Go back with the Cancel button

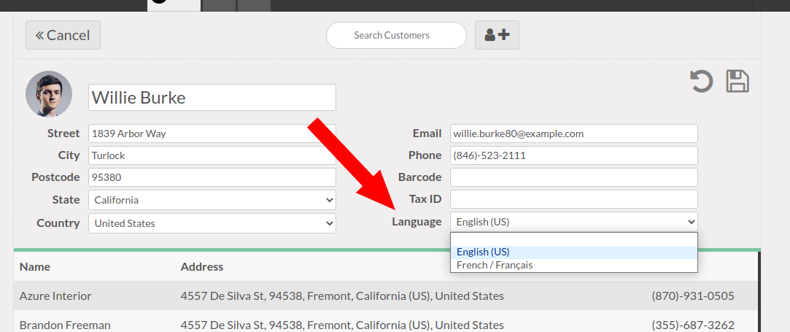[x=63, y=35]
